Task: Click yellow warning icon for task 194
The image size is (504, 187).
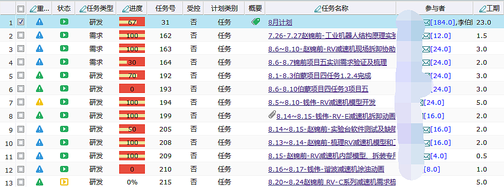Action: (x=39, y=102)
